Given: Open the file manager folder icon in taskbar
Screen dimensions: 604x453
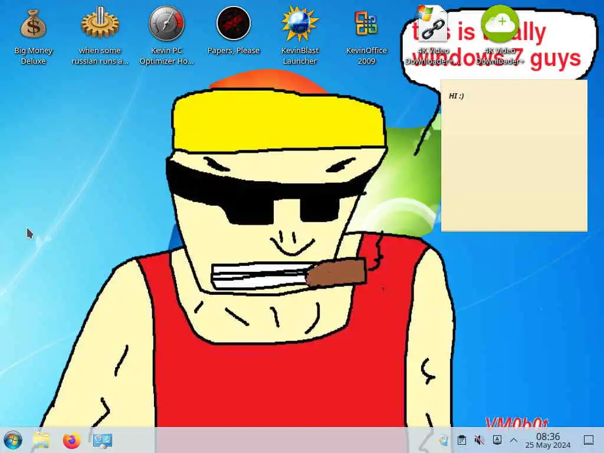Looking at the screenshot, I should [x=41, y=440].
